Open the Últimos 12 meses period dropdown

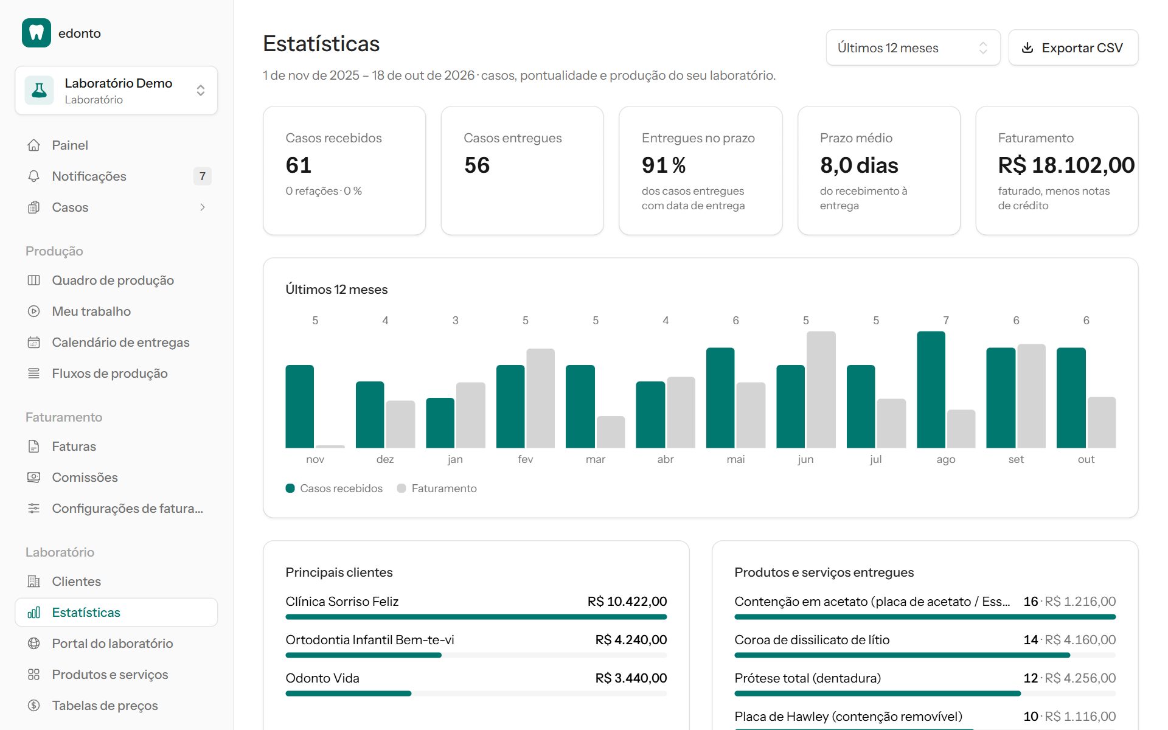pyautogui.click(x=912, y=47)
